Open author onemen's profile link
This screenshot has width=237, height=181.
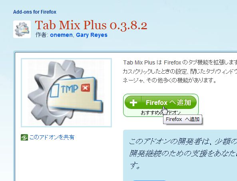pyautogui.click(x=61, y=35)
